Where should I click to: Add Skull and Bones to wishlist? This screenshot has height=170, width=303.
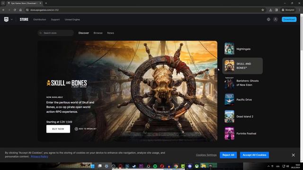(86, 129)
